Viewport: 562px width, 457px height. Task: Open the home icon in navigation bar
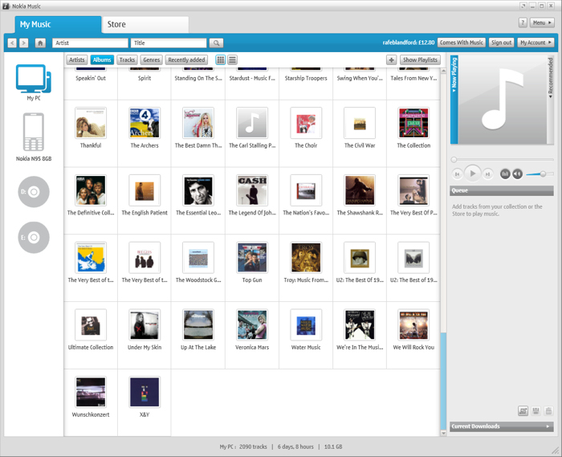pyautogui.click(x=40, y=43)
